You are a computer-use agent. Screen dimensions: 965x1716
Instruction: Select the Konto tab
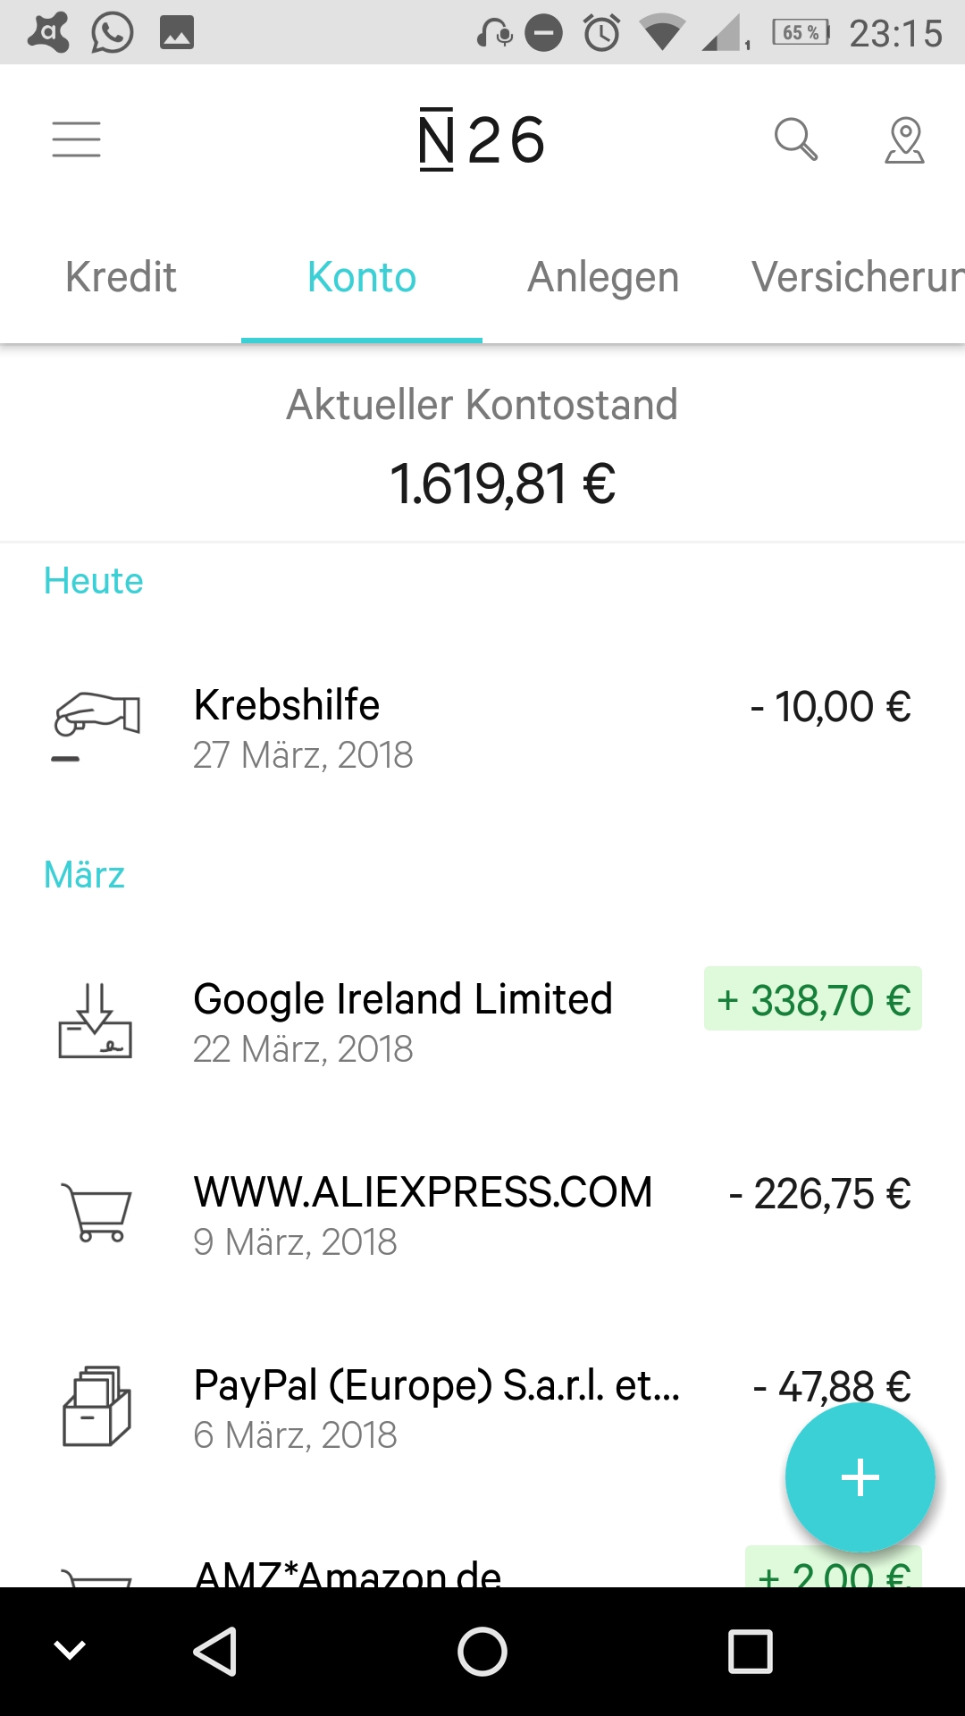pos(362,277)
